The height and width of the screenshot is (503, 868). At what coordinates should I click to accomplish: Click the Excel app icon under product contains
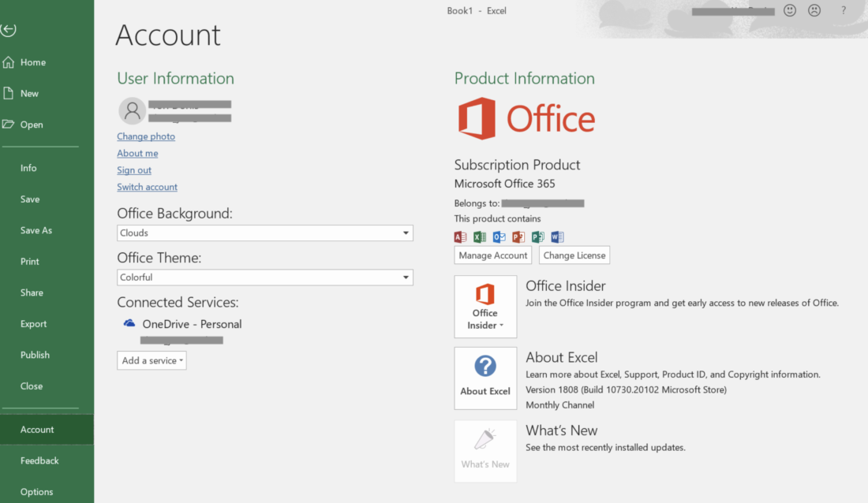[480, 237]
